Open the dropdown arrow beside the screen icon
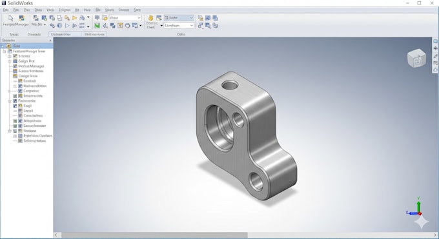This screenshot has width=439, height=239. point(141,26)
